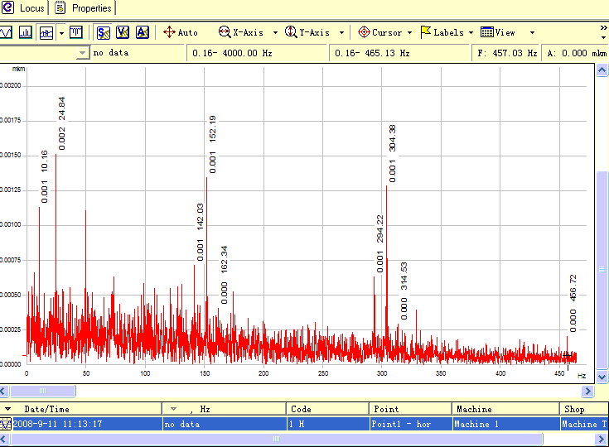609x447 pixels.
Task: Expand the Labels dropdown arrow
Action: pos(471,32)
